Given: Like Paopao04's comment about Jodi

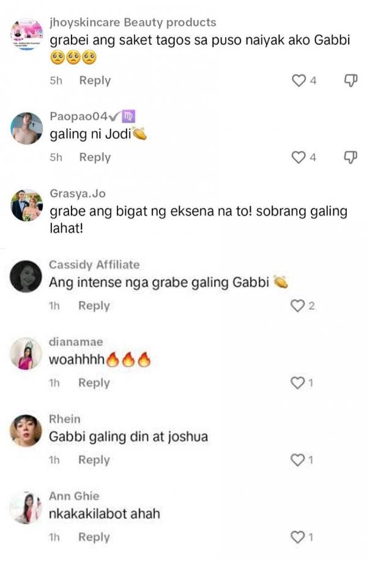Looking at the screenshot, I should 298,157.
